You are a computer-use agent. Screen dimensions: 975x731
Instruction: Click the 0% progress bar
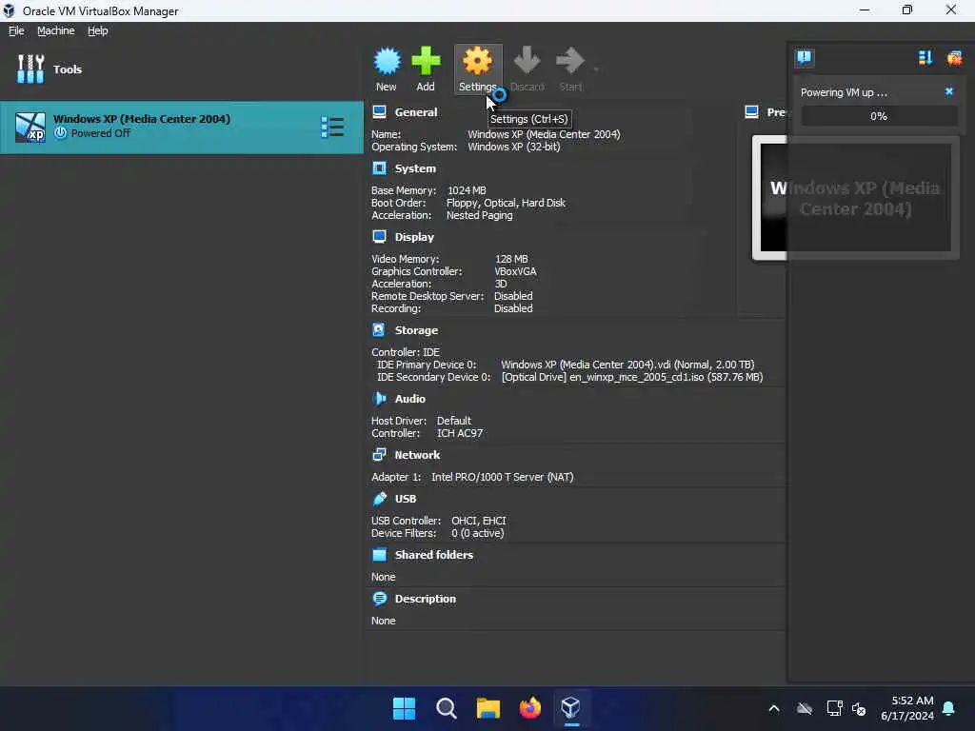pyautogui.click(x=879, y=116)
